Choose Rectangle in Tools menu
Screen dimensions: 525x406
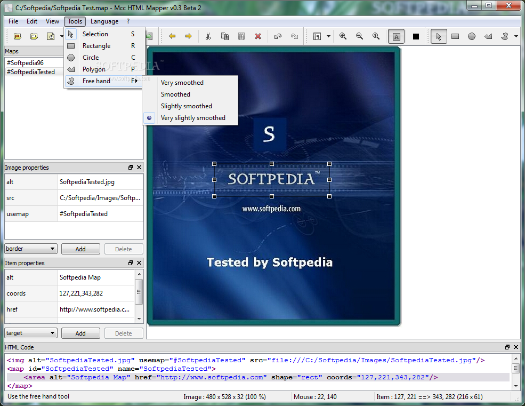104,46
